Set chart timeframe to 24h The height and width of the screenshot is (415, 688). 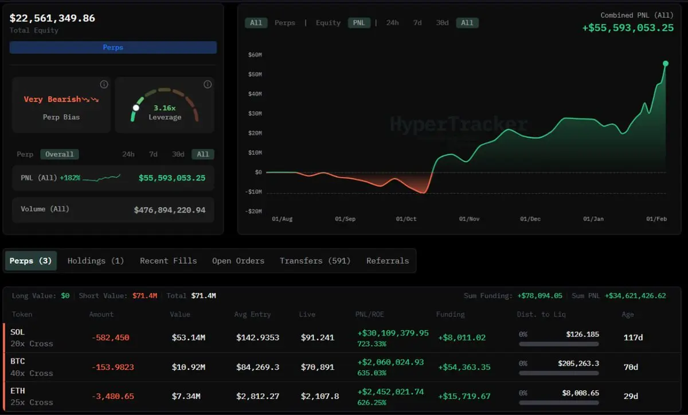click(x=392, y=23)
